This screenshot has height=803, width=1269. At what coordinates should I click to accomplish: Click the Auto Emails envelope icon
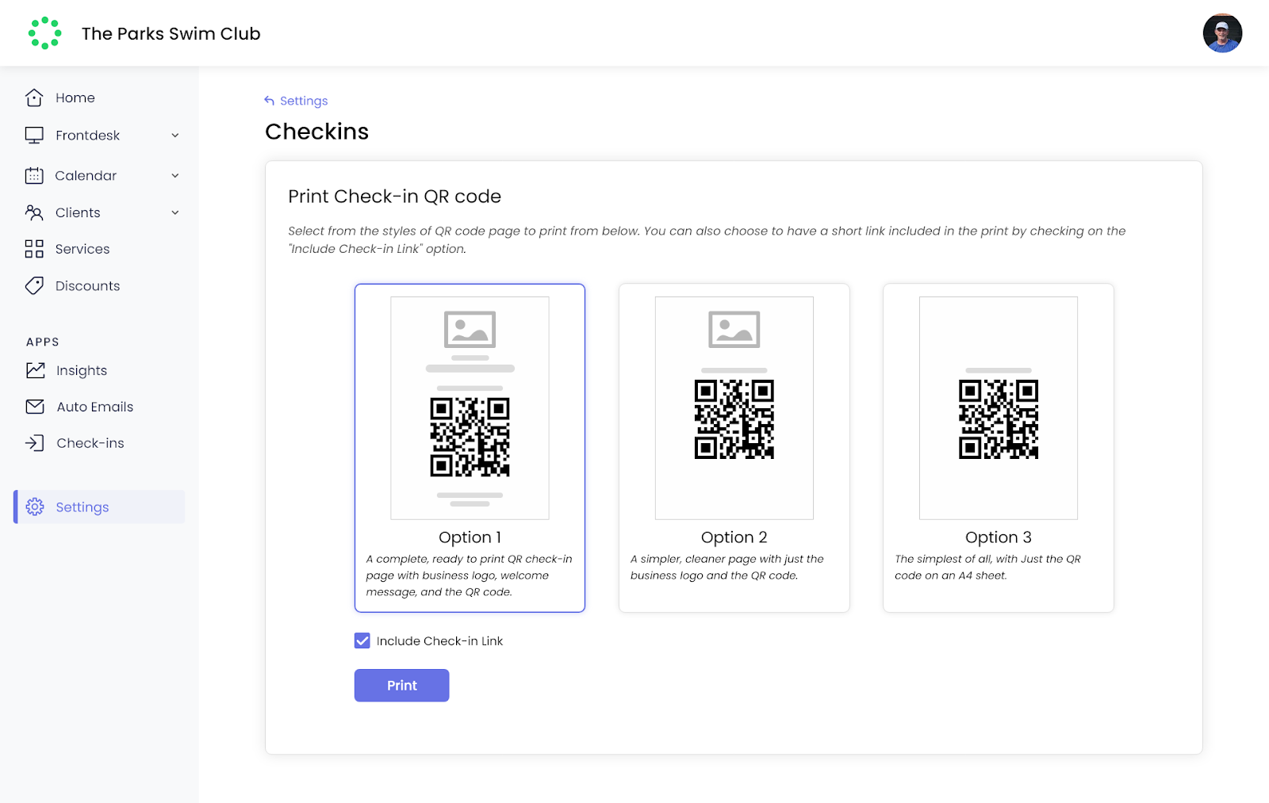click(35, 407)
